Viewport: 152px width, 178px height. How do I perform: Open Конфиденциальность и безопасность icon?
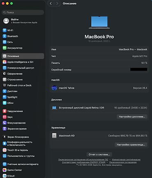(5, 143)
